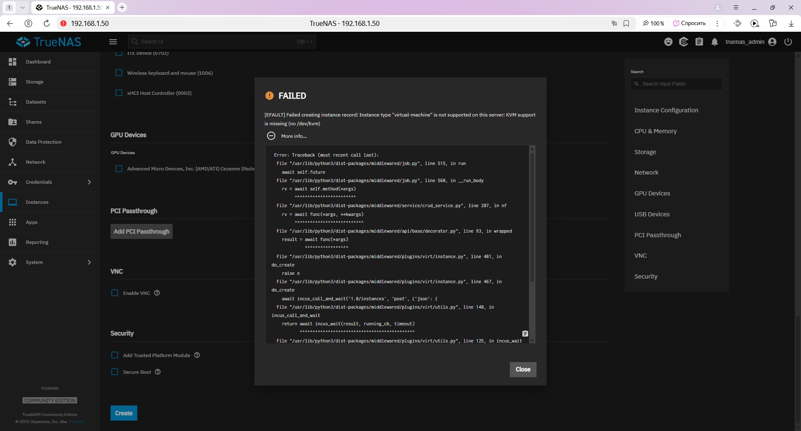Check Add Trusted Platform Module

tap(115, 355)
